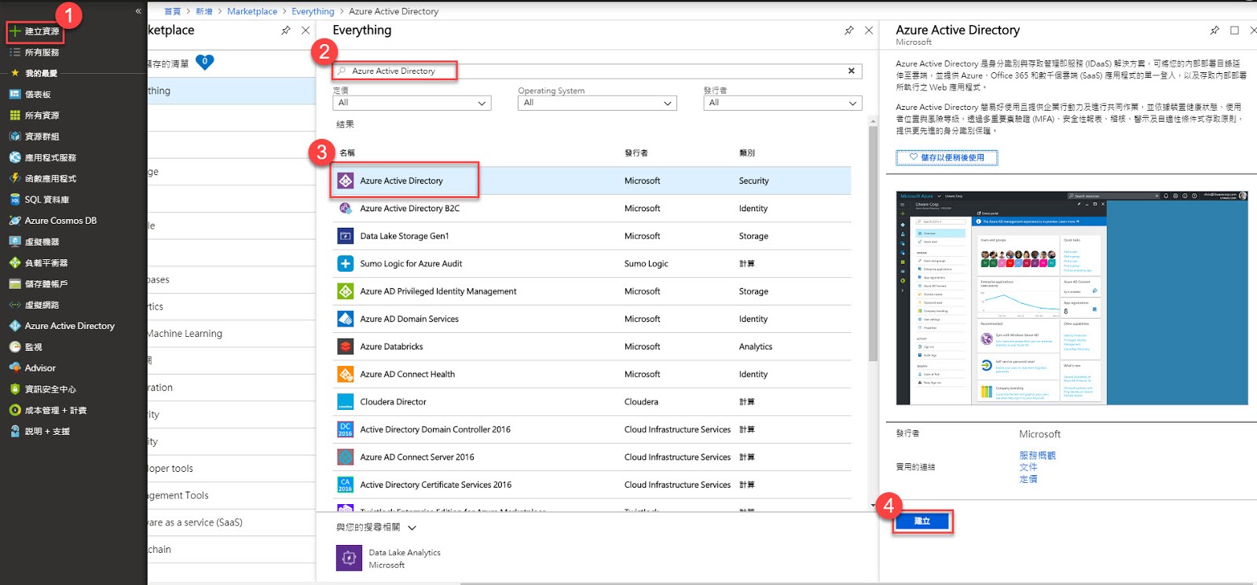Sort results by the 類別 column header

tap(747, 153)
